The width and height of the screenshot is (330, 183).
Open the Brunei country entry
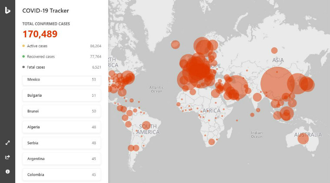tap(61, 111)
